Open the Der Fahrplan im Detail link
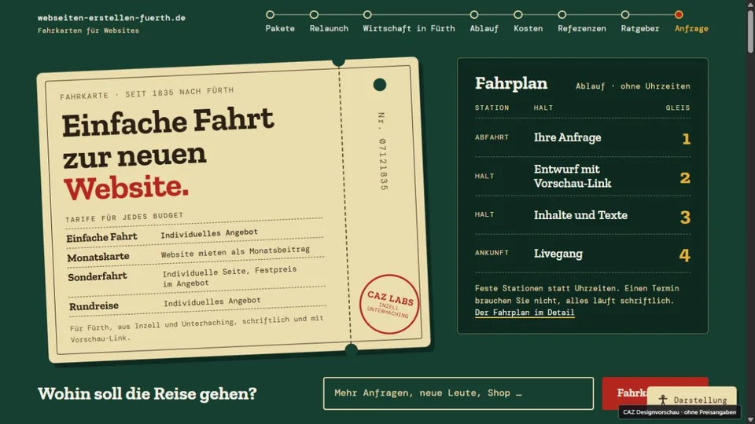This screenshot has width=755, height=424. click(x=525, y=313)
